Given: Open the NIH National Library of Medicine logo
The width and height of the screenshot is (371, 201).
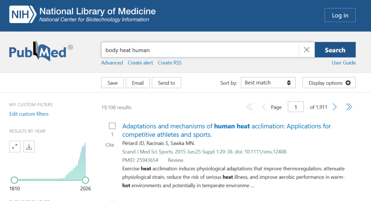Looking at the screenshot, I should tap(82, 14).
